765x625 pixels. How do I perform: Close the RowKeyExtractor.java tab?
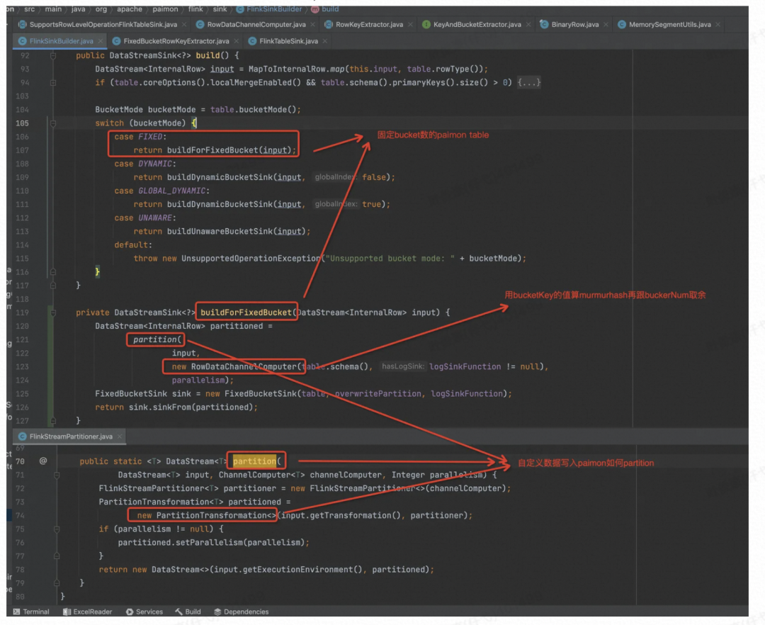pos(409,25)
